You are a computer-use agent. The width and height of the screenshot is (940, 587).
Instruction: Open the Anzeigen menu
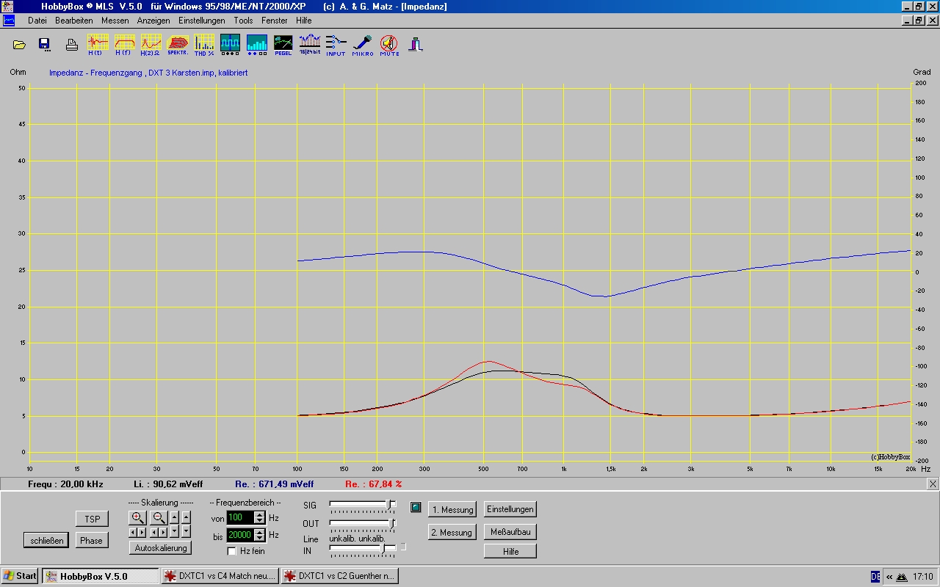(153, 21)
